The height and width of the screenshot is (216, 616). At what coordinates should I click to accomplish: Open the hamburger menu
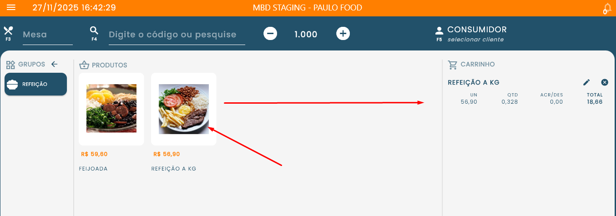tap(11, 8)
